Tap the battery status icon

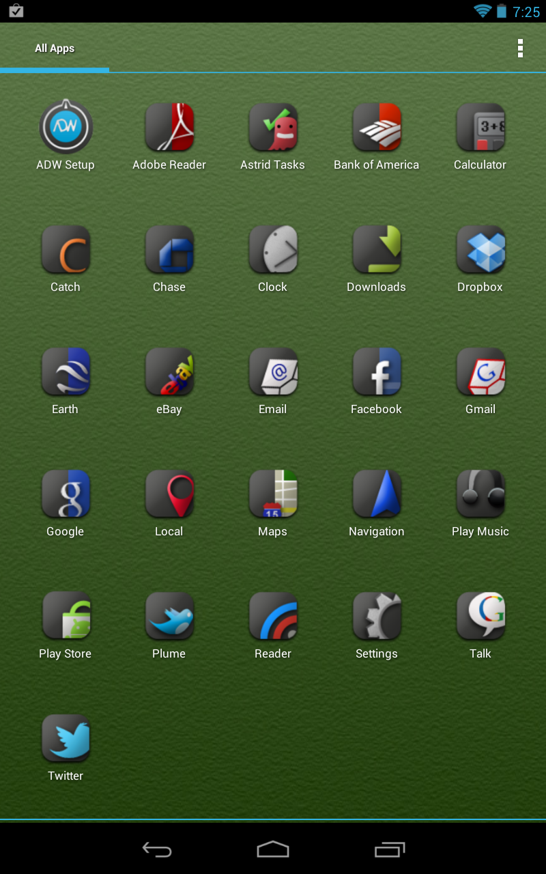point(502,11)
